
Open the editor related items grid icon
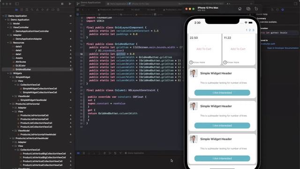click(78, 9)
